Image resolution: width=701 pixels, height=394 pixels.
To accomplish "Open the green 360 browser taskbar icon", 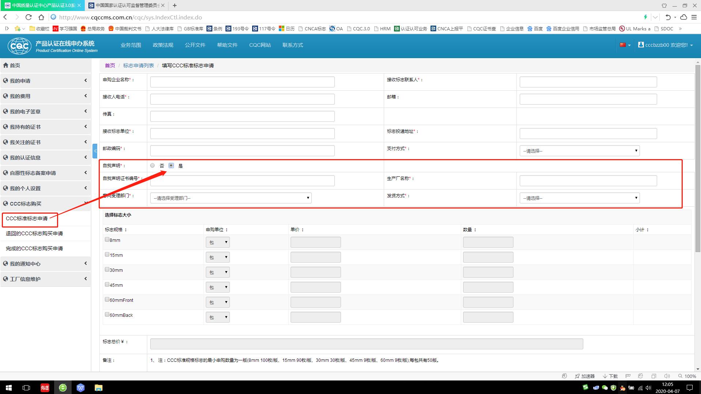I will point(63,387).
